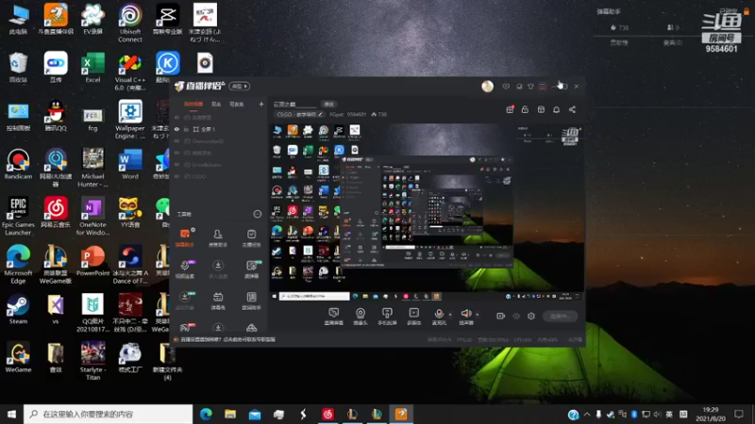Select the Excel desktop shortcut
The width and height of the screenshot is (755, 424).
pyautogui.click(x=92, y=68)
